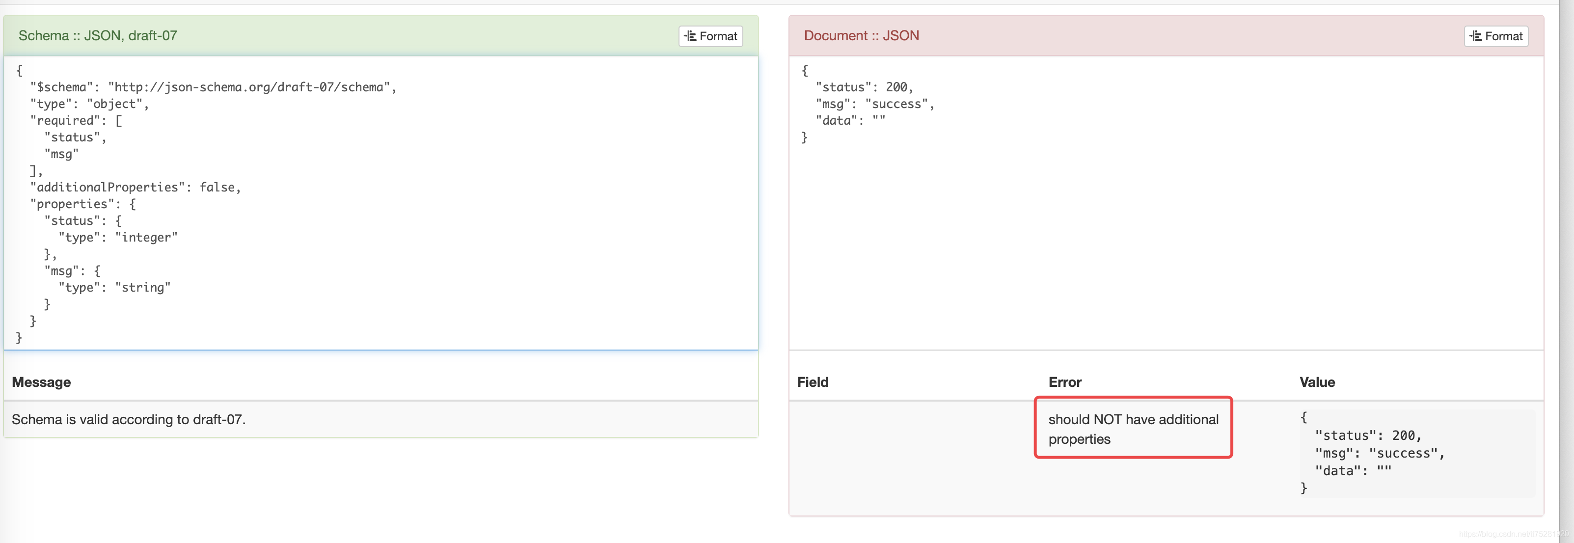Click Format button in Document panel
Viewport: 1574px width, 543px height.
[1495, 36]
